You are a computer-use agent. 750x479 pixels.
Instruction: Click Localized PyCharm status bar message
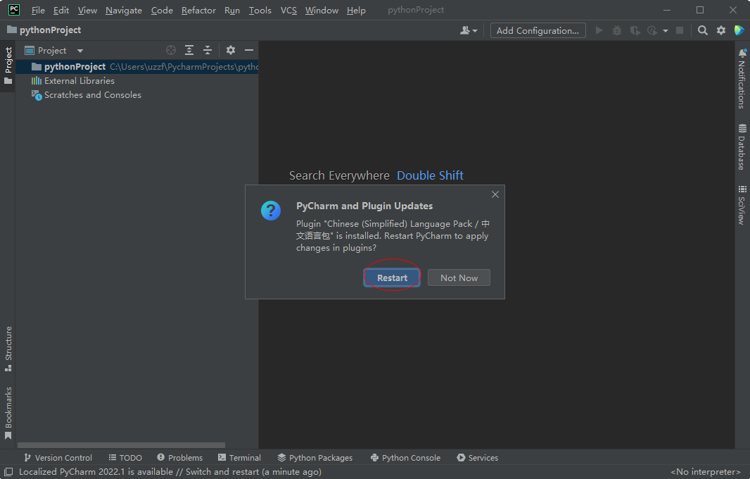tap(170, 472)
